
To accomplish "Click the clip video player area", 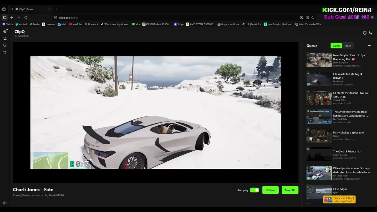I will 156,112.
